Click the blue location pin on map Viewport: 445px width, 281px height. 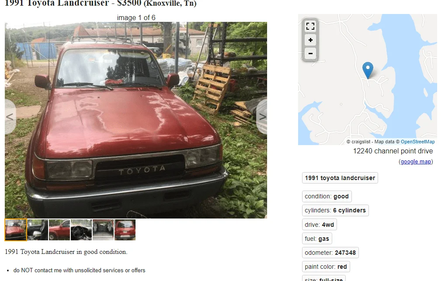(368, 70)
